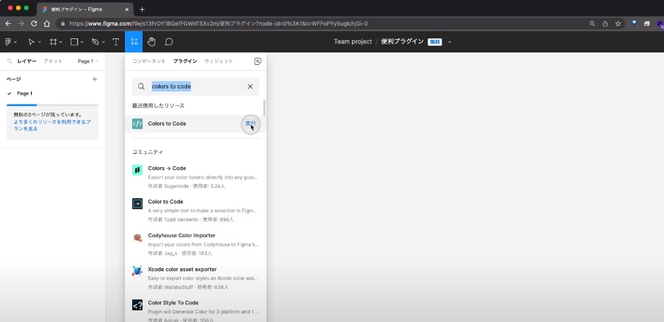
Task: Click the page limit progress bar
Action: 52,105
